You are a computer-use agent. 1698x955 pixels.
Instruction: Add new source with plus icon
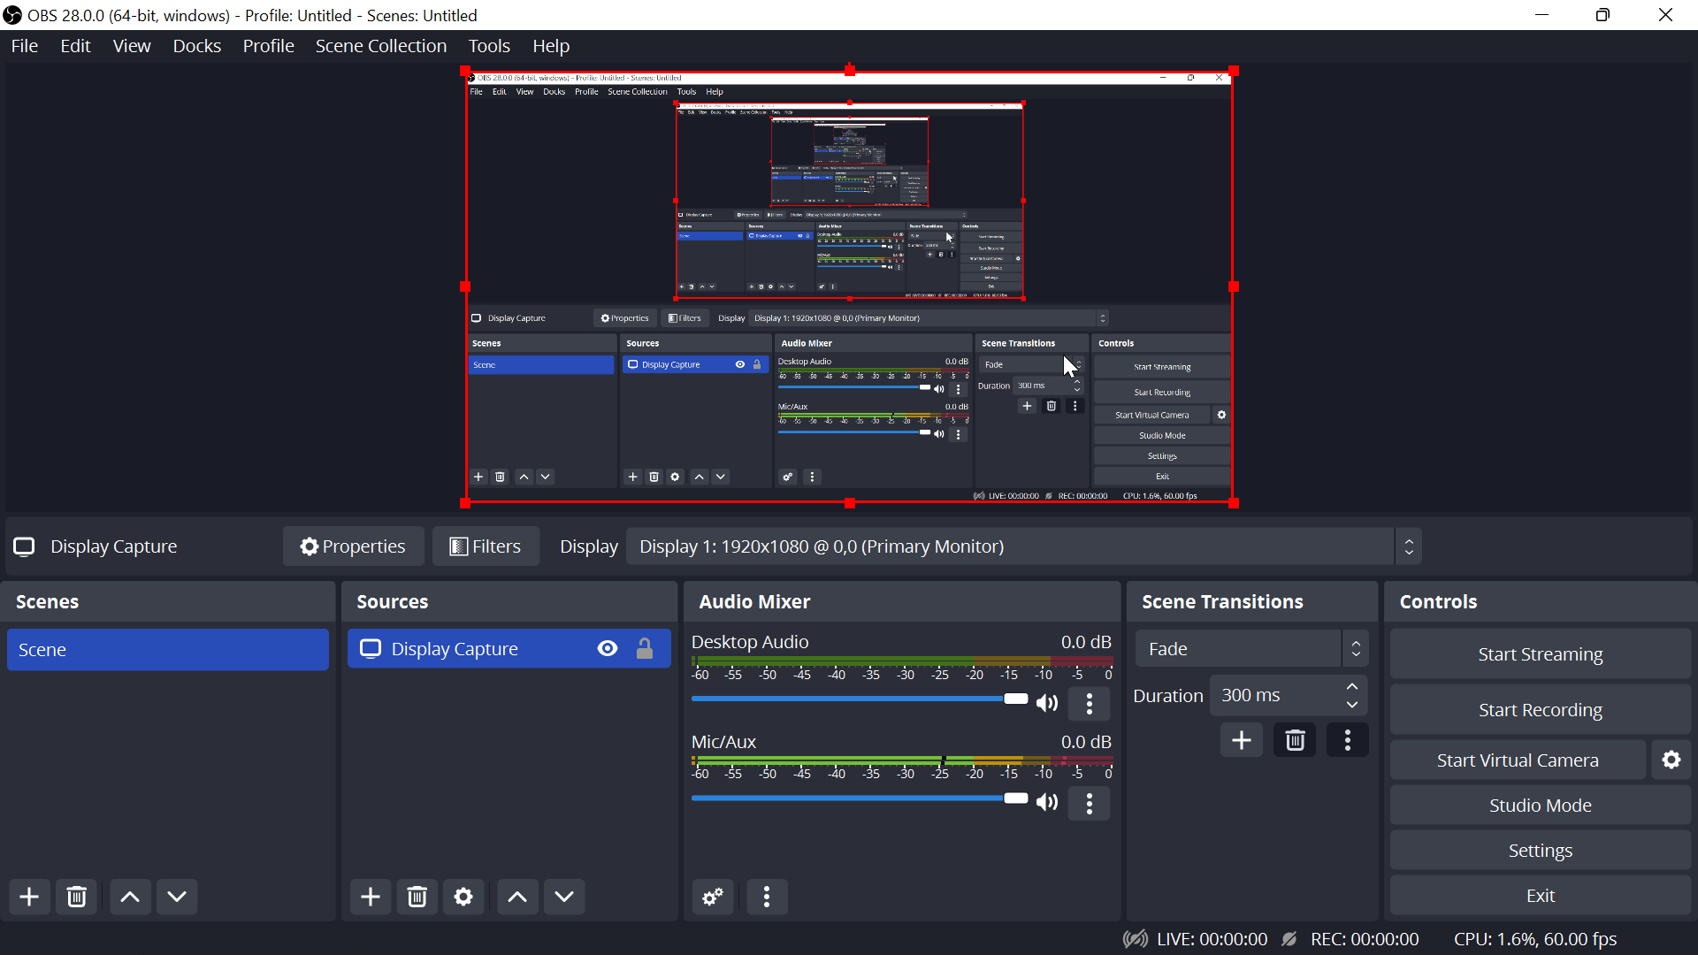tap(371, 897)
